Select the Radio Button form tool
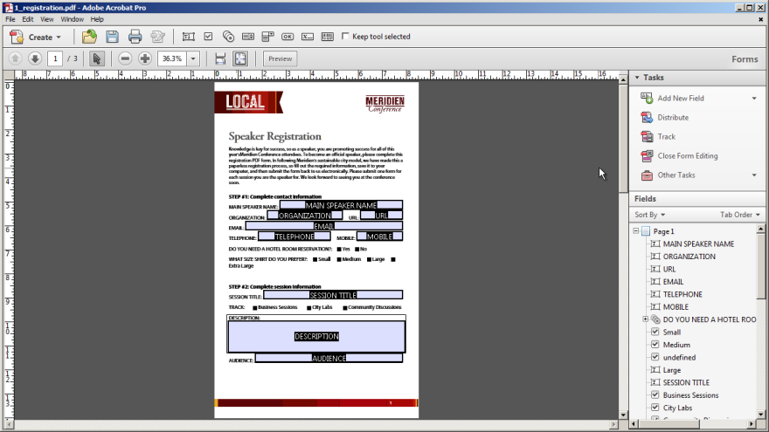This screenshot has width=769, height=432. click(x=228, y=37)
